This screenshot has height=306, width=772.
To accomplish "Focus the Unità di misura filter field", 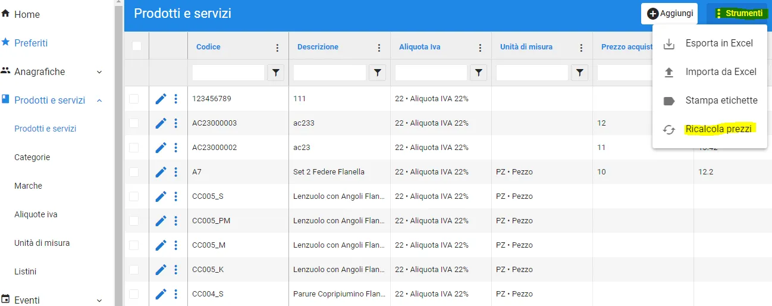I will click(532, 73).
